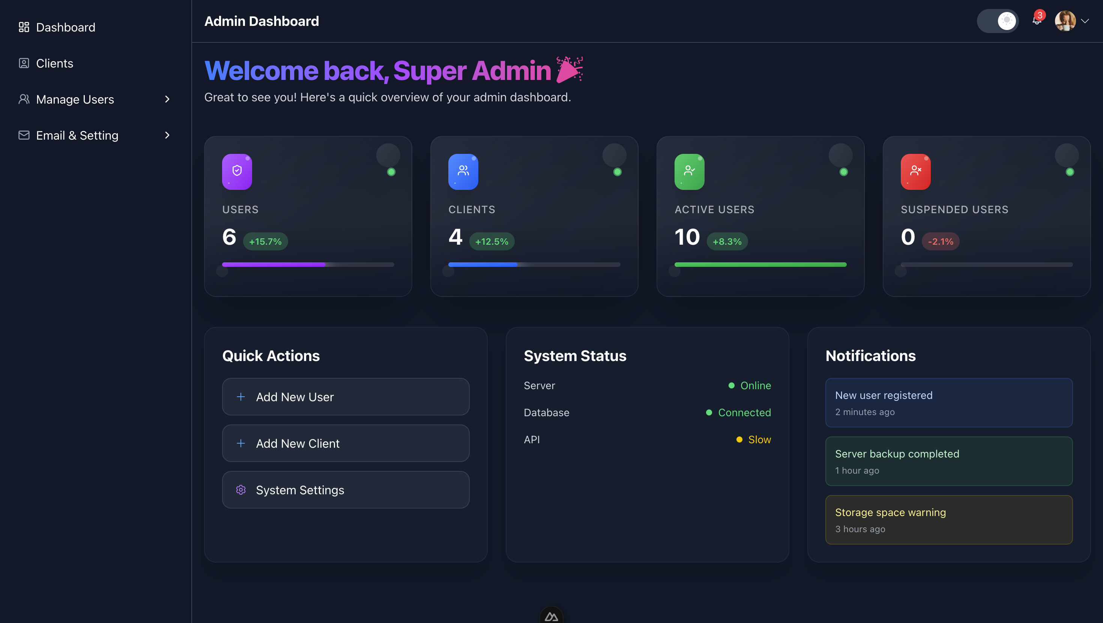
Task: Toggle the dark/light theme switch
Action: coord(998,21)
